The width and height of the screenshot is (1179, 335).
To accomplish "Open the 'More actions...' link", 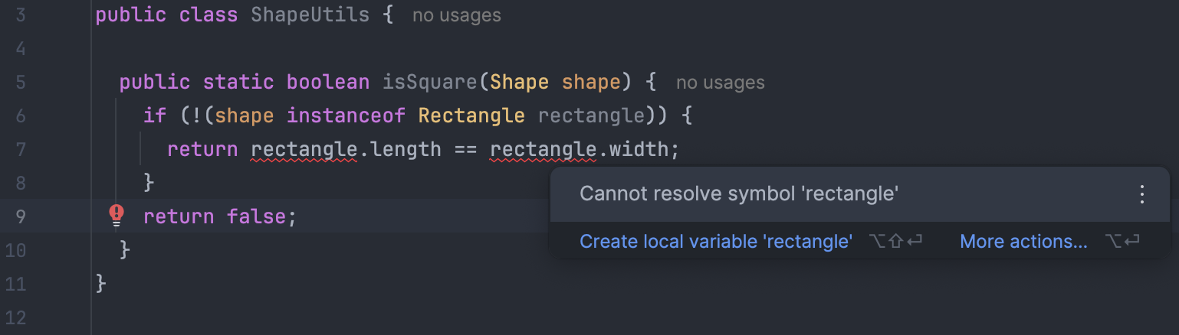I will pyautogui.click(x=1023, y=242).
